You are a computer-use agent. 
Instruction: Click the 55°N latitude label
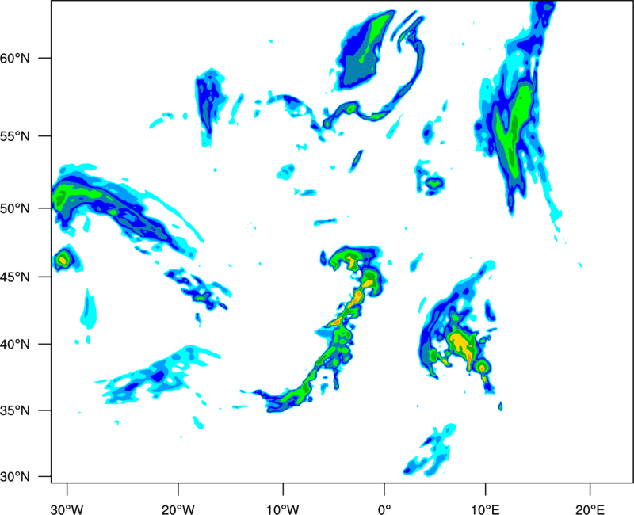pos(15,135)
